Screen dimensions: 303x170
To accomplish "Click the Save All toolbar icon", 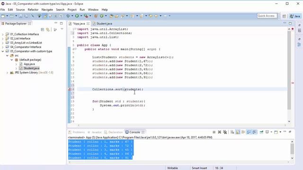I will (x=27, y=16).
